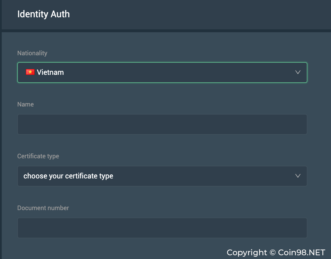Screen dimensions: 331x259
Task: Click the Certificate type label
Action: (38, 156)
